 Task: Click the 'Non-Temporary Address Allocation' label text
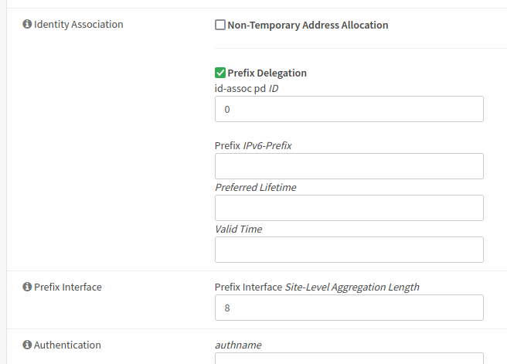(308, 25)
